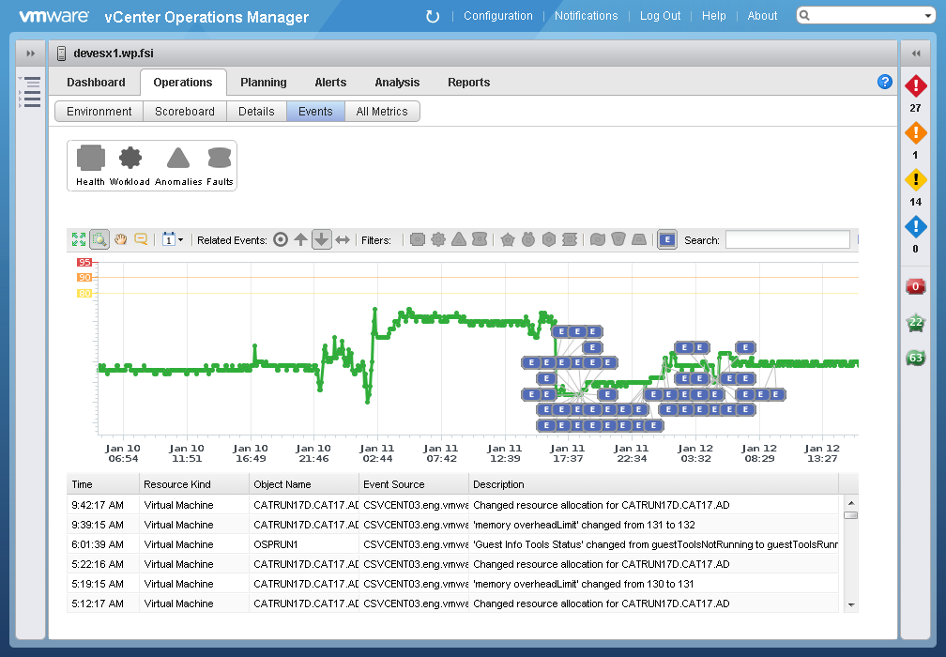
Task: Toggle the Events overlay button near Search
Action: (x=667, y=239)
